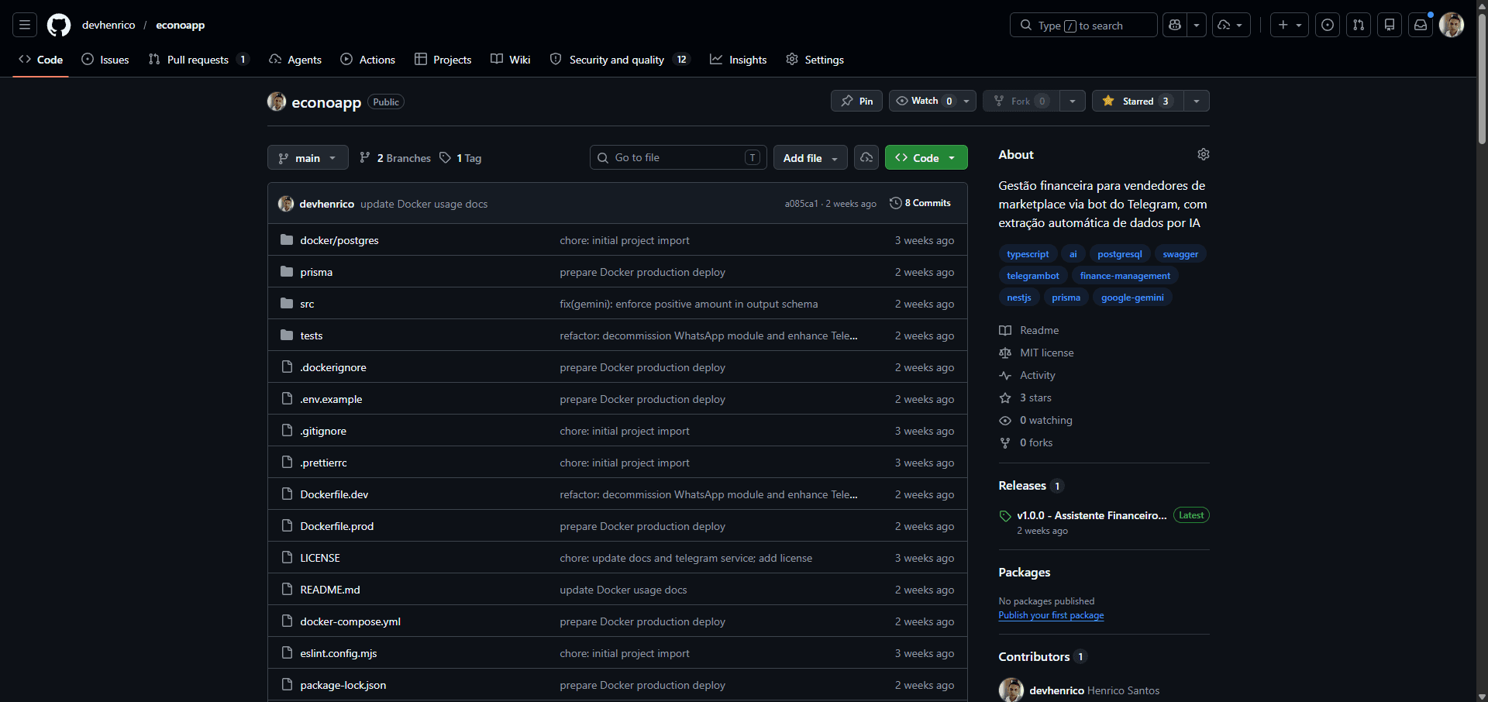1488x702 pixels.
Task: Open the Wiki tab
Action: click(x=511, y=60)
